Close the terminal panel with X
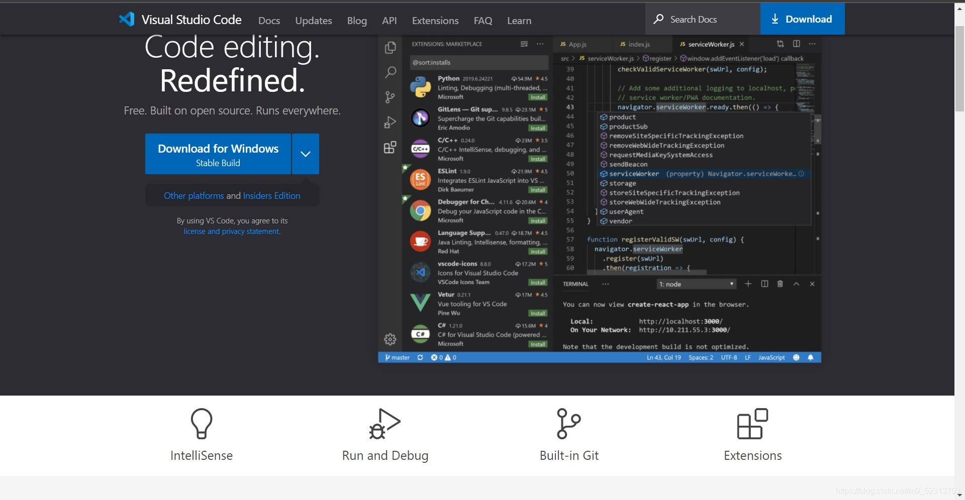The height and width of the screenshot is (500, 965). point(812,284)
